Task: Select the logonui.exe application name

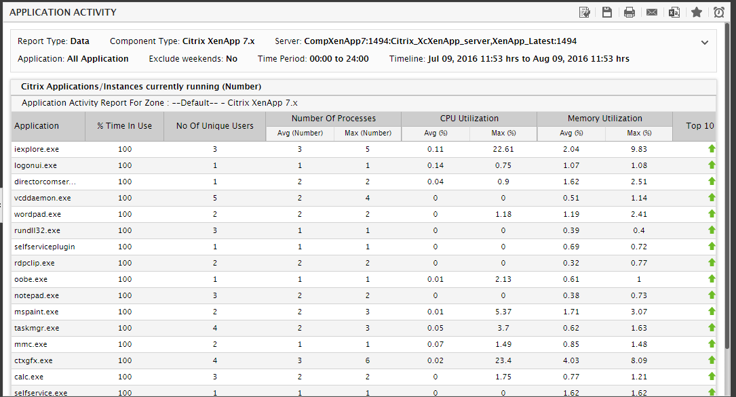Action: coord(35,165)
